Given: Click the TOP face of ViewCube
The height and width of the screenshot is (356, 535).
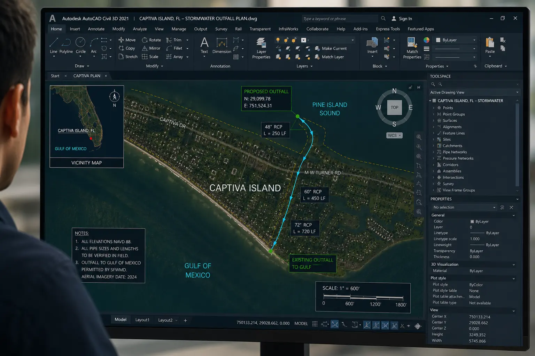Looking at the screenshot, I should (x=394, y=107).
